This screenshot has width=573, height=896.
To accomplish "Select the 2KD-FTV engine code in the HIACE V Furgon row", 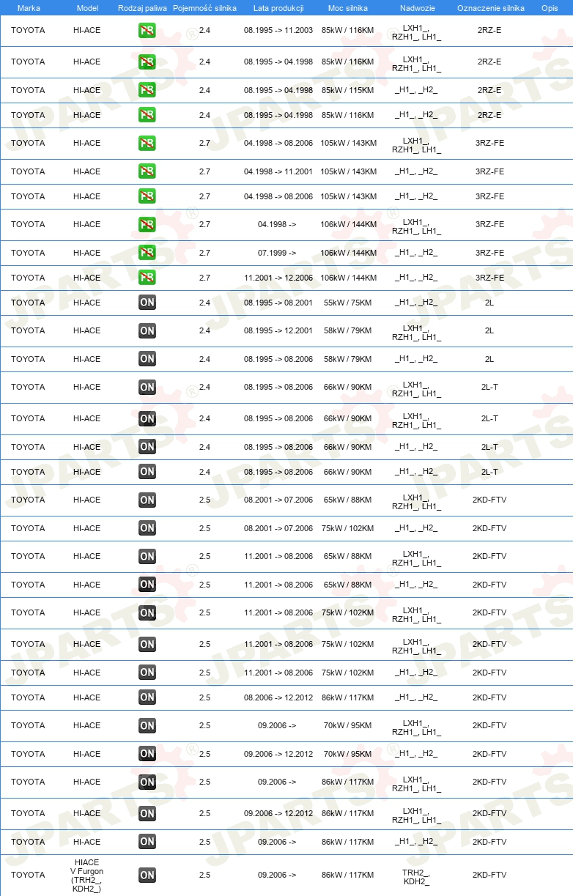I will [x=489, y=875].
